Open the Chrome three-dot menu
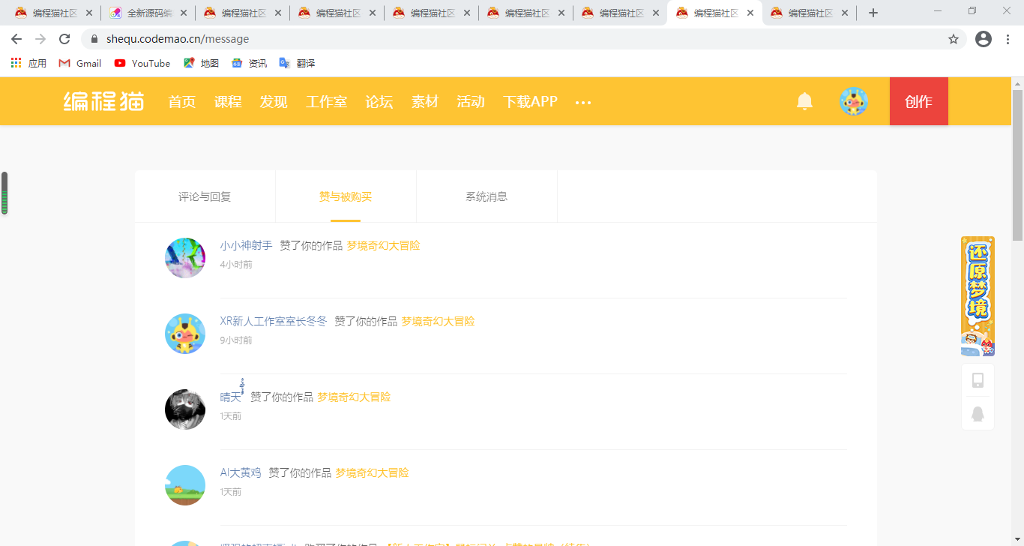Image resolution: width=1024 pixels, height=546 pixels. click(x=1008, y=39)
